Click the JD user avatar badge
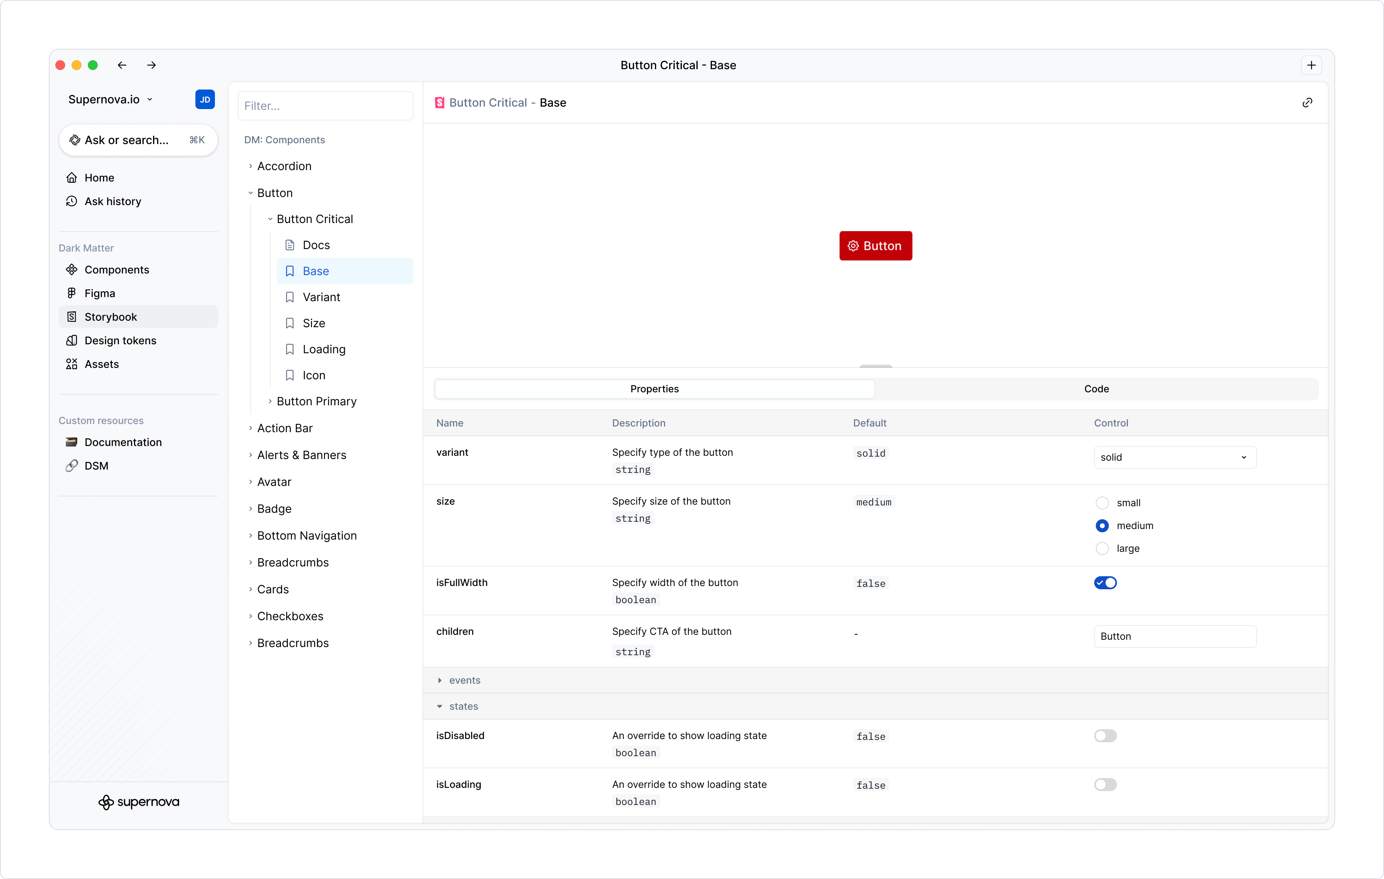Viewport: 1384px width, 879px height. point(205,99)
